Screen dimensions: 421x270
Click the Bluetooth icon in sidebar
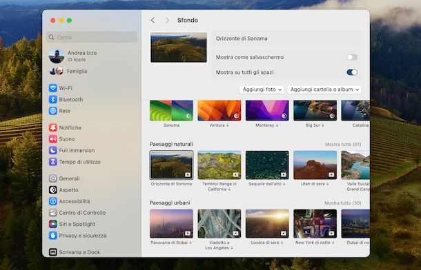pos(53,99)
